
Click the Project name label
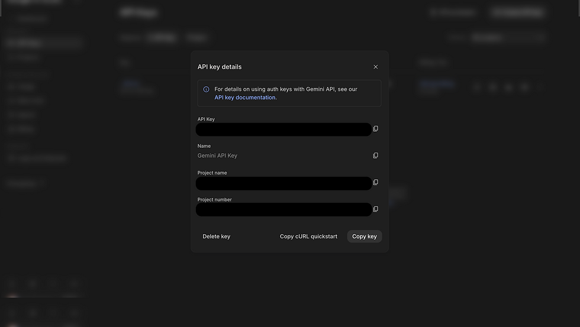[x=212, y=173]
